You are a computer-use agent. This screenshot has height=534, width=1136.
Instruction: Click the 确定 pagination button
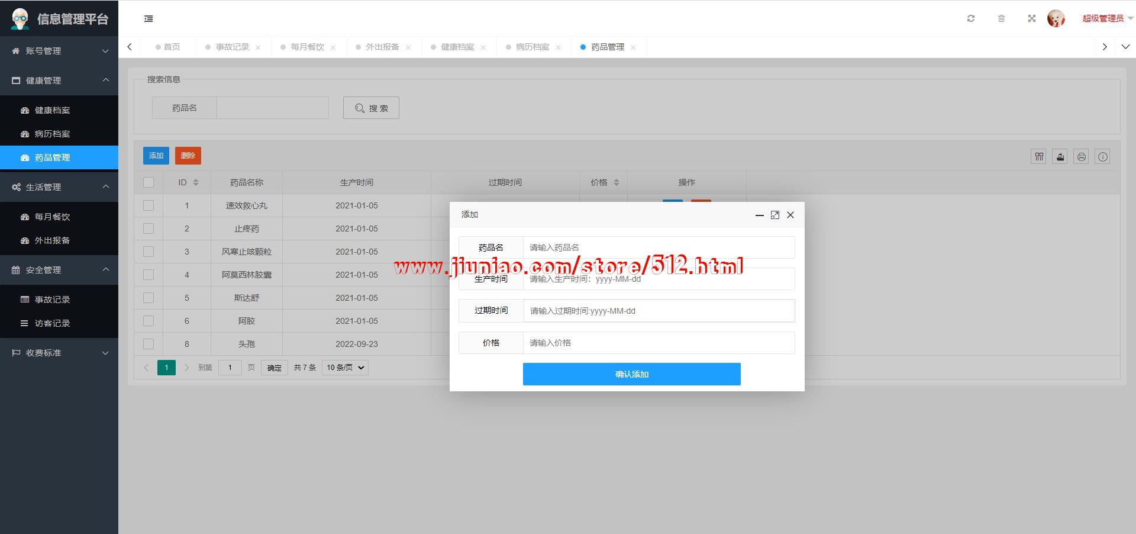[275, 368]
